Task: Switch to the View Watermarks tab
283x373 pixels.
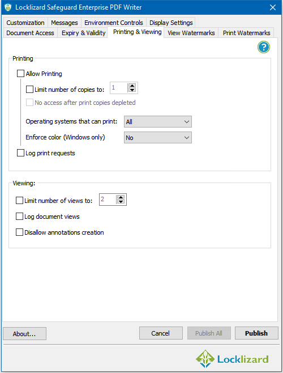Action: pyautogui.click(x=191, y=33)
